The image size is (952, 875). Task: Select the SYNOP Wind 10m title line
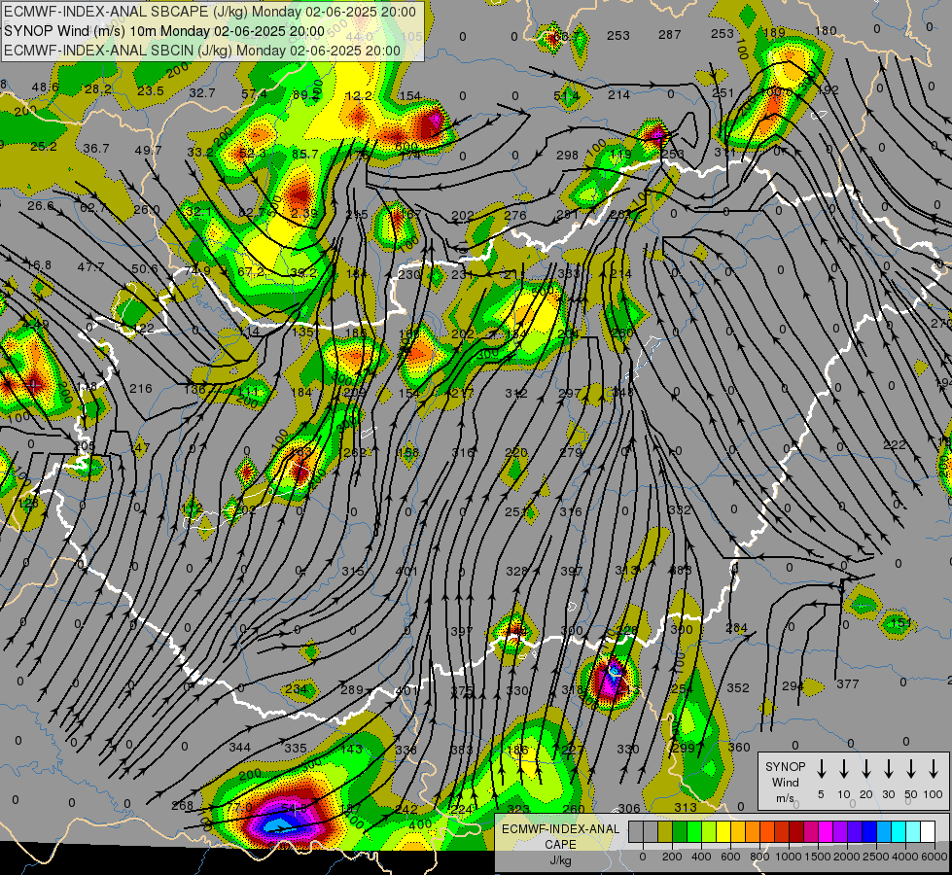pos(164,31)
